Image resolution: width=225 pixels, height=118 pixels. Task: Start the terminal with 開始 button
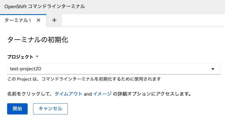17,109
